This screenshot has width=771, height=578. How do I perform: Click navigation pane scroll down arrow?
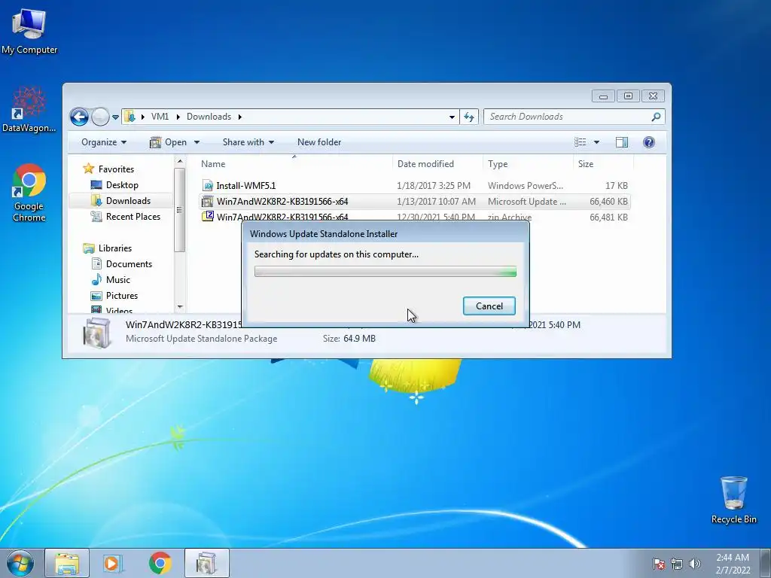[x=179, y=307]
